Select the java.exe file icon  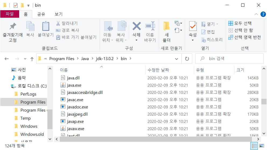(63, 85)
